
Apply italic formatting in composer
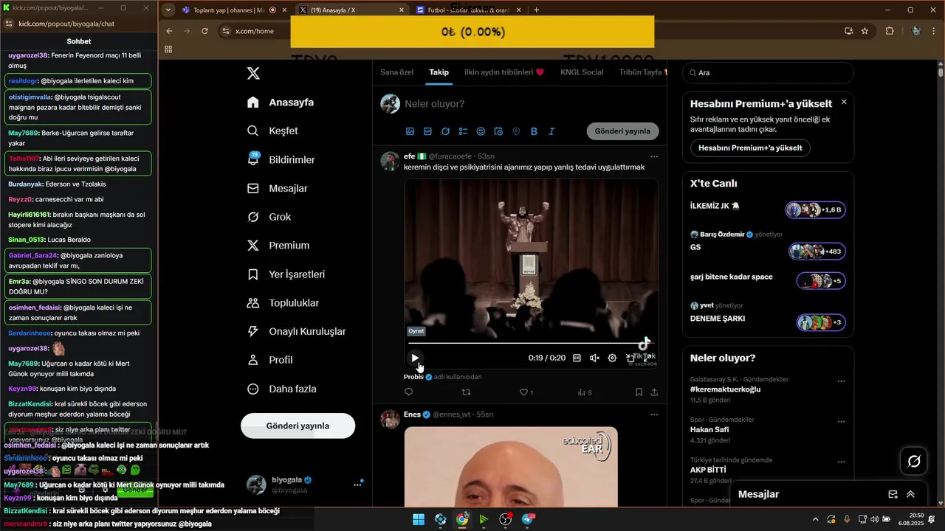551,131
